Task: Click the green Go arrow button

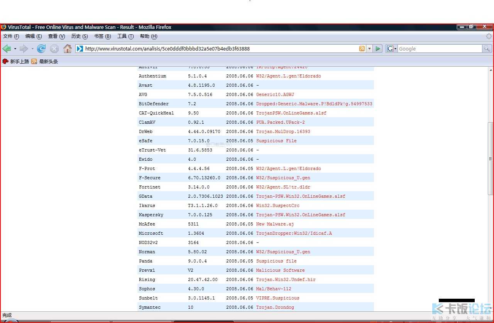Action: [x=378, y=49]
